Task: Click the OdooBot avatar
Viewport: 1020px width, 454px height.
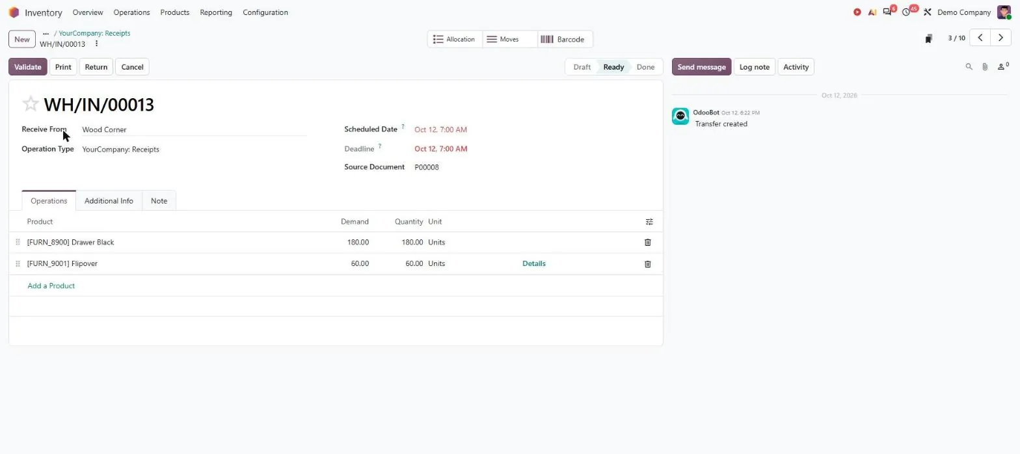Action: tap(680, 116)
